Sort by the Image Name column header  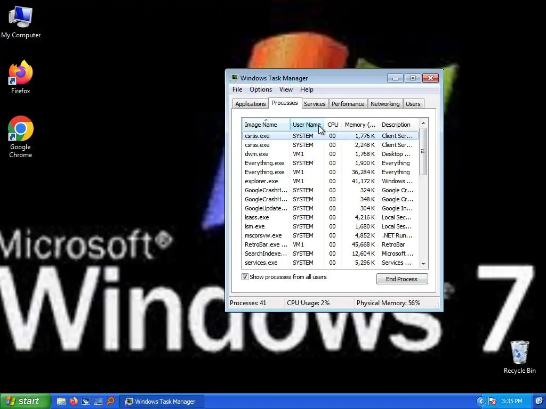(266, 125)
